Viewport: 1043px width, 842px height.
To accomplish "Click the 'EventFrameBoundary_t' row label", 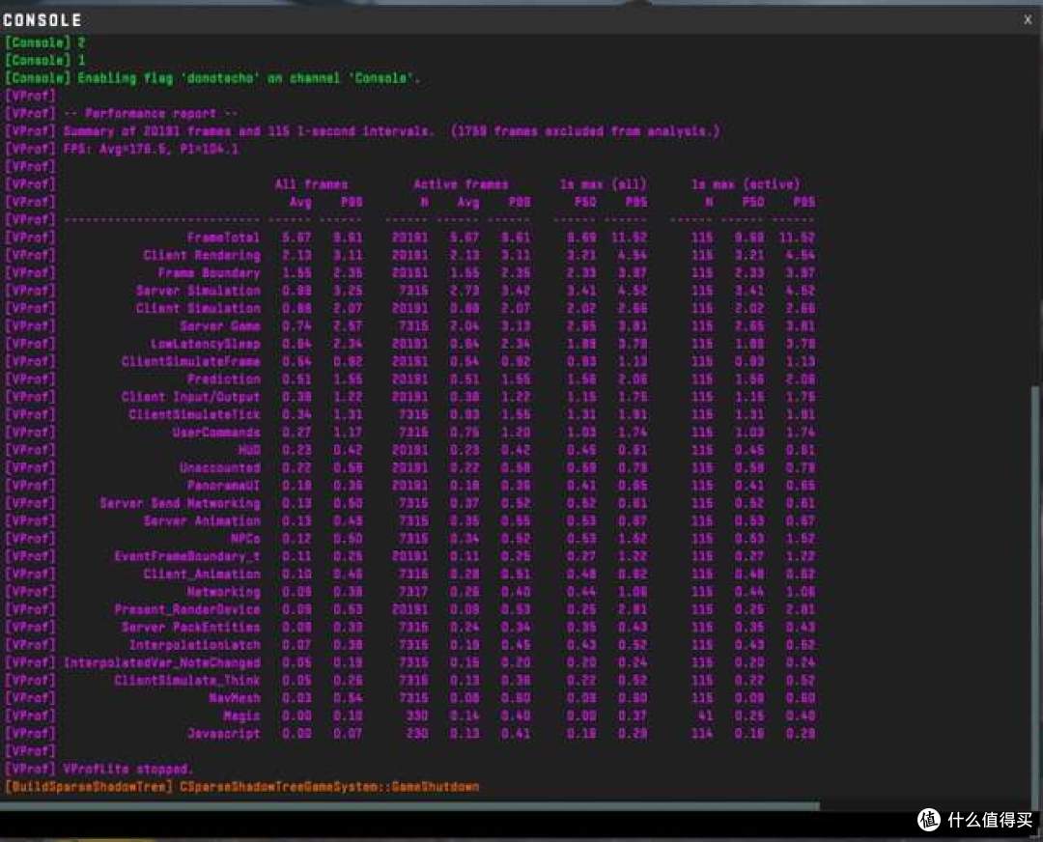I will [187, 556].
